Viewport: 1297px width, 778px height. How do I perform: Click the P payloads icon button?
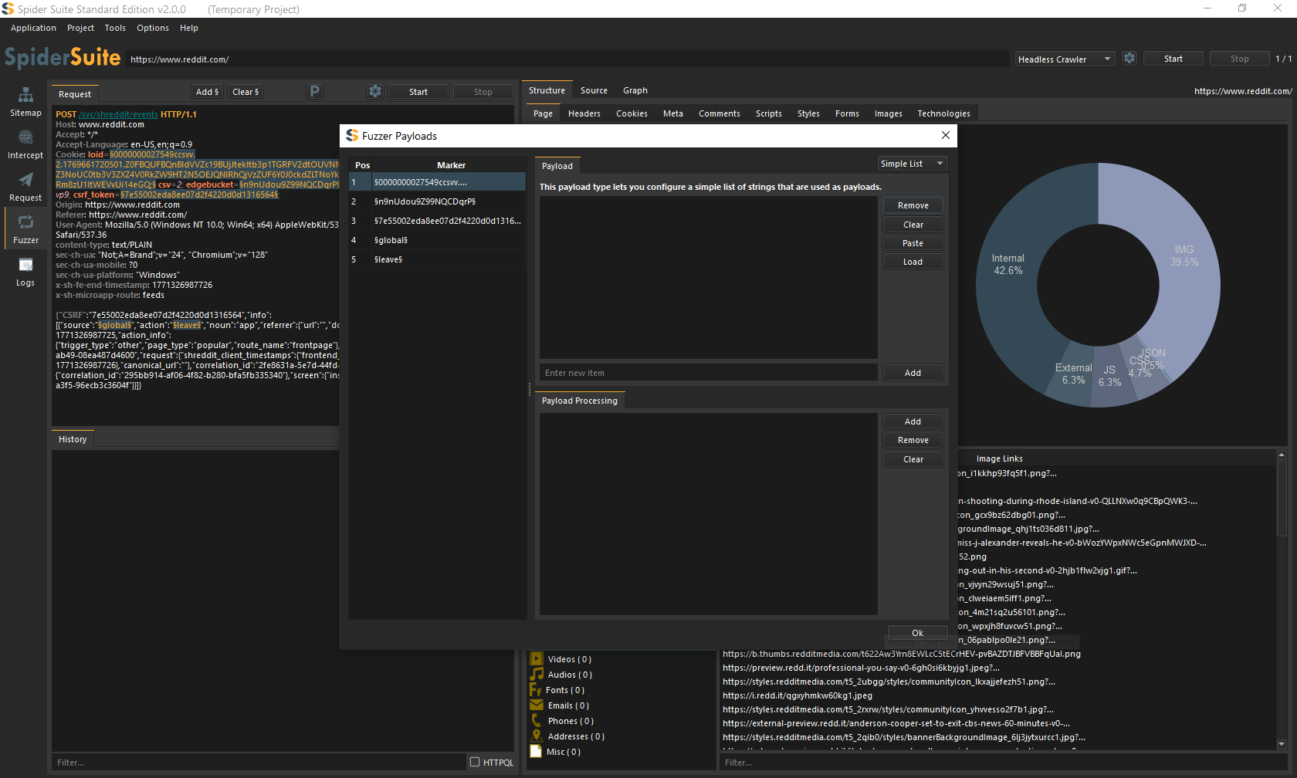coord(315,92)
